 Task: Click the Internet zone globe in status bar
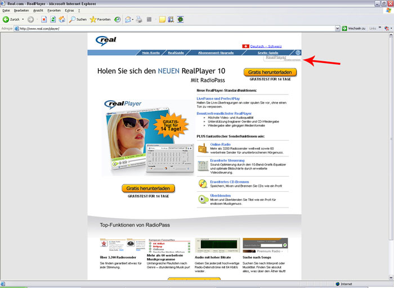[338, 284]
